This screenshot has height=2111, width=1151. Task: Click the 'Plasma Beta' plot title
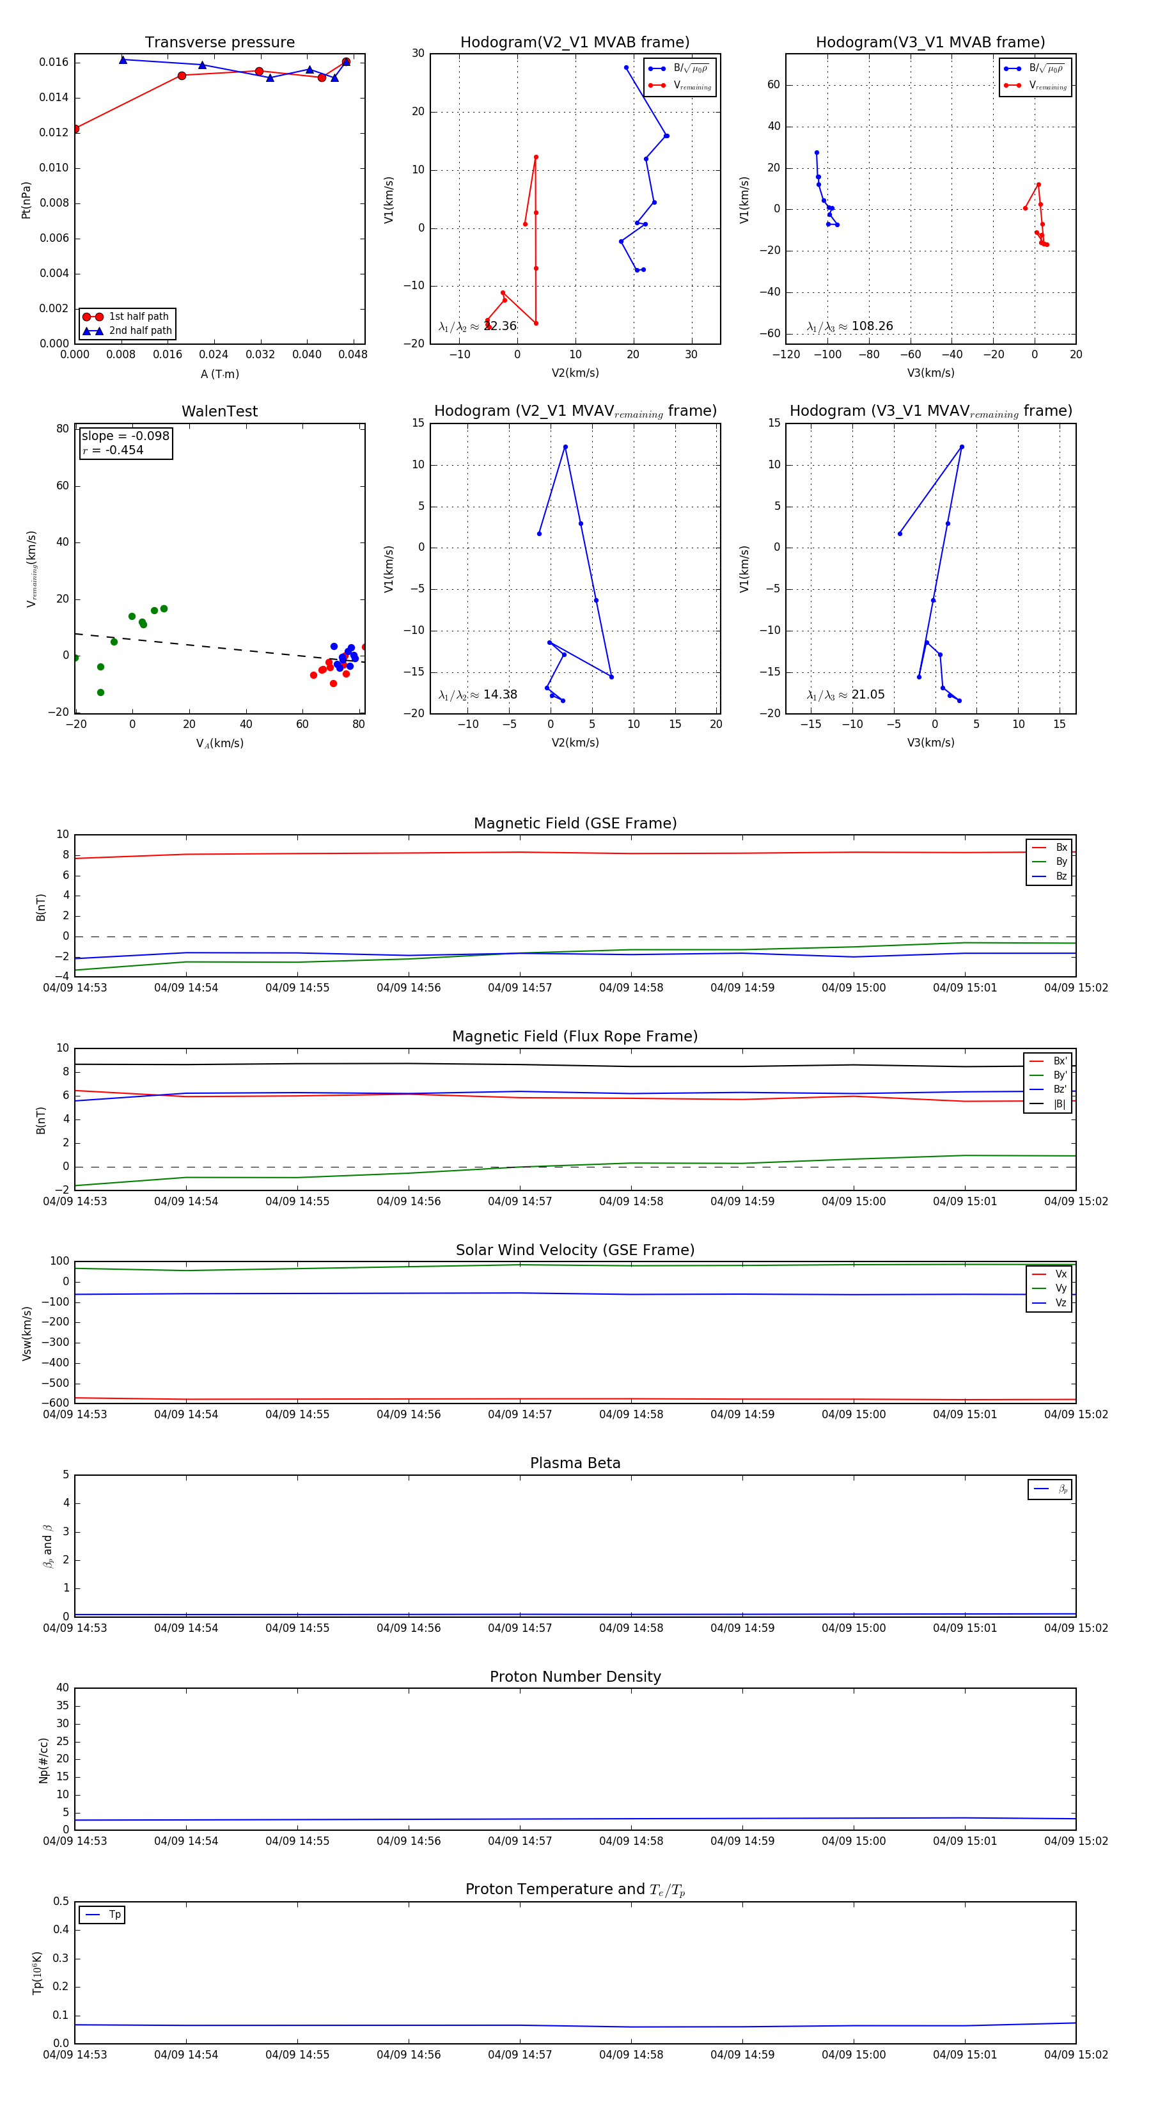[x=575, y=1464]
